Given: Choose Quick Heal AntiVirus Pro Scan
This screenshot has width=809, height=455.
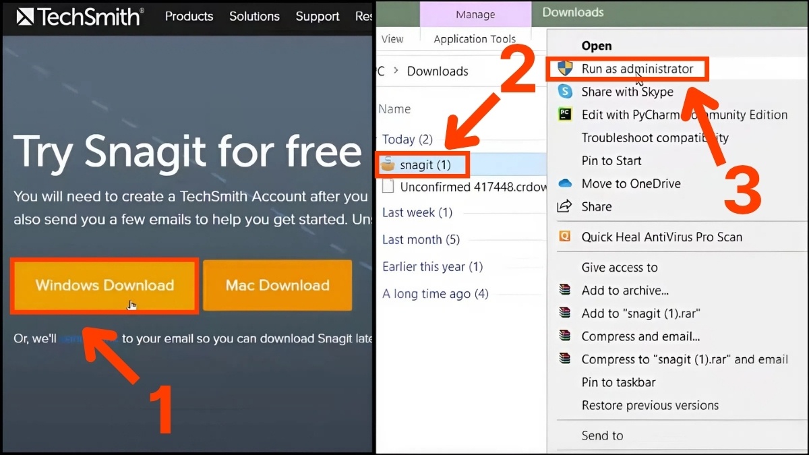Looking at the screenshot, I should point(662,237).
